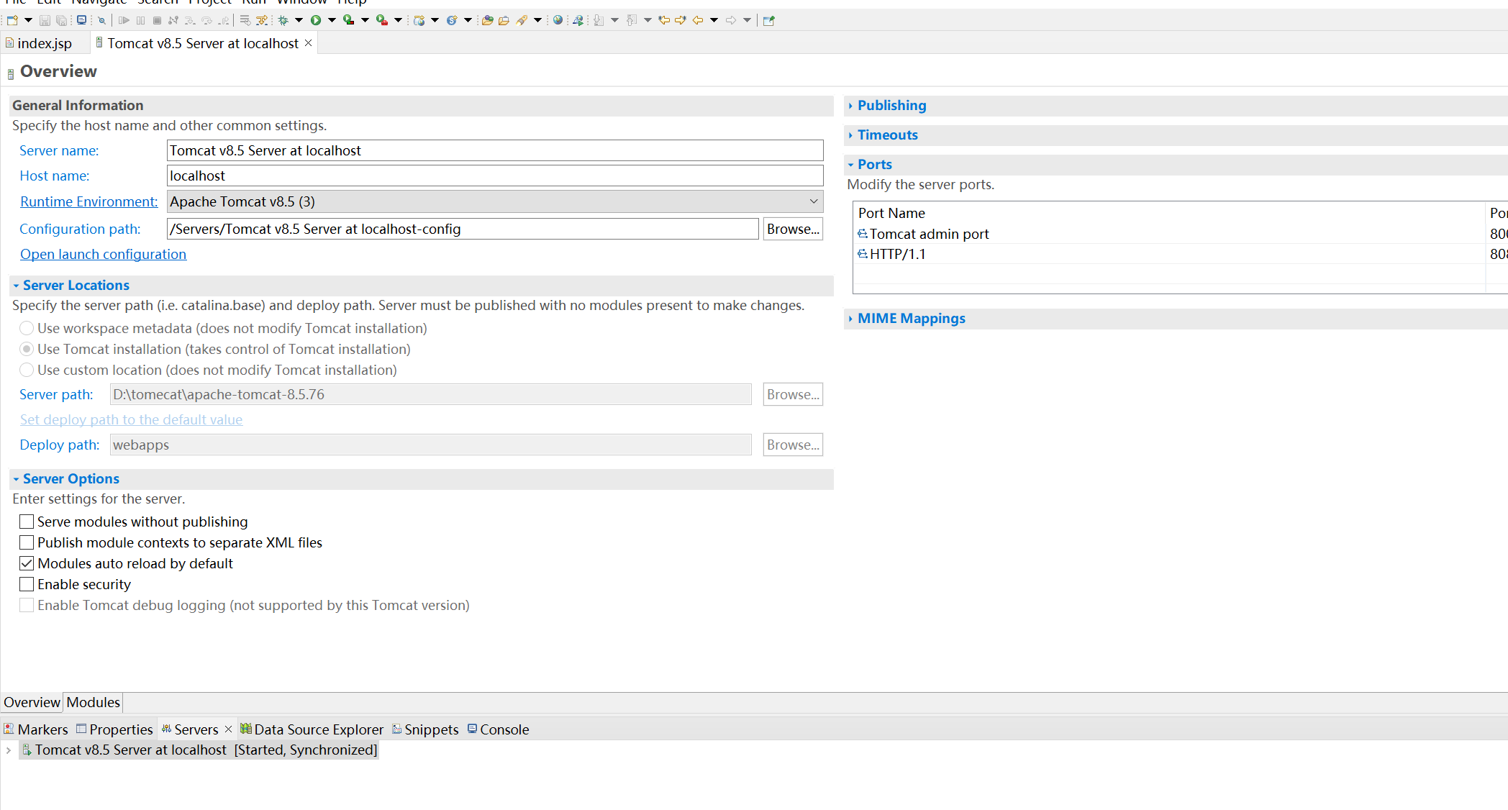1508x810 pixels.
Task: Click the Host name text field
Action: point(494,176)
